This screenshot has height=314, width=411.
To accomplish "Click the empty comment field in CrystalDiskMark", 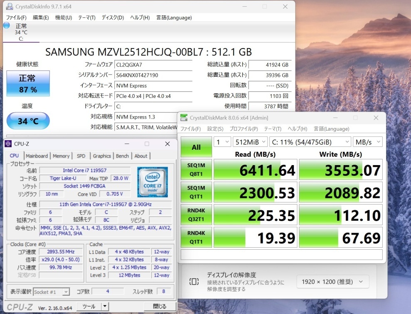I will 281,255.
